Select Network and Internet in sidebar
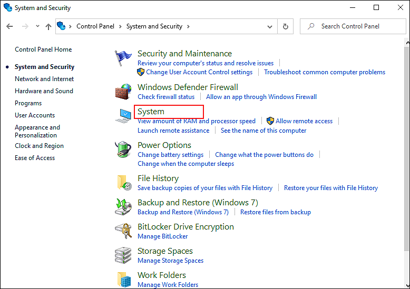This screenshot has width=410, height=289. click(44, 79)
